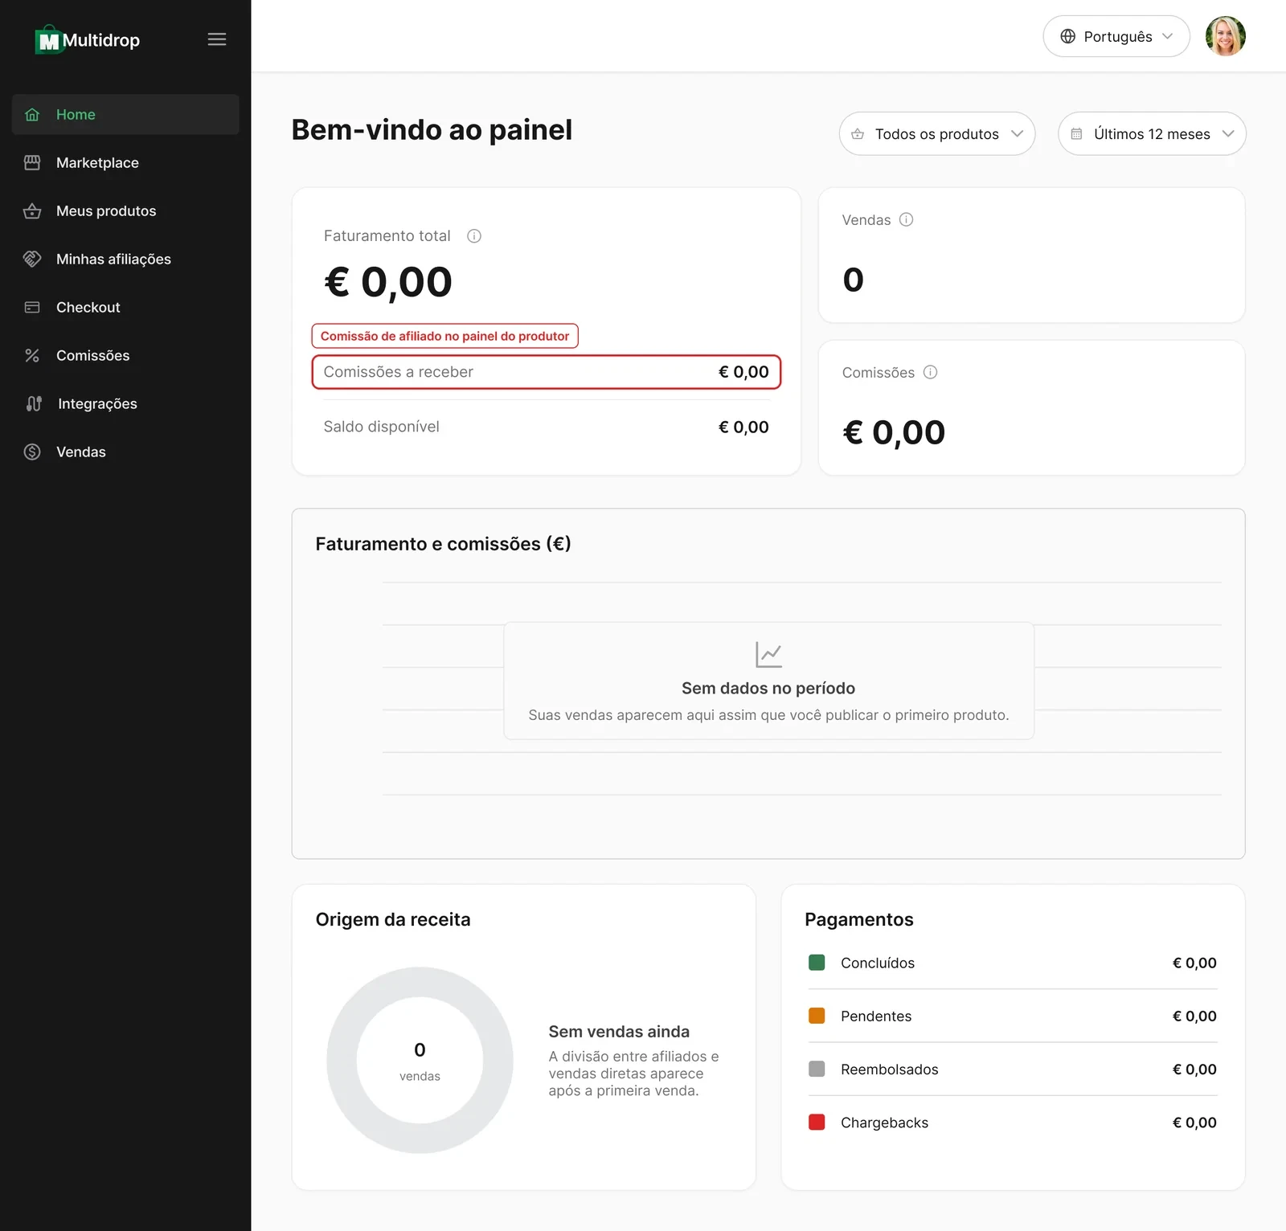Click the Multidrop logo icon
The height and width of the screenshot is (1231, 1286).
coord(49,39)
